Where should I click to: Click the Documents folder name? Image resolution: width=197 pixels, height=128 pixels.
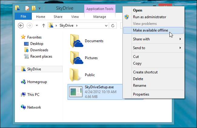[94, 41]
